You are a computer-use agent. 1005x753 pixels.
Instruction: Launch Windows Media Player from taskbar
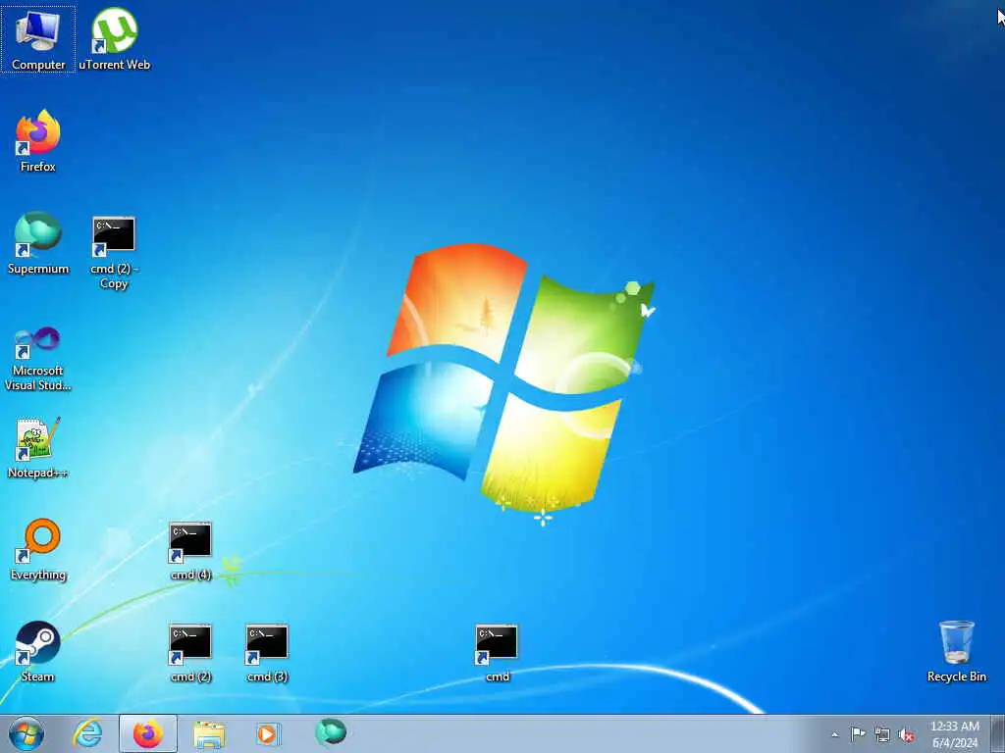(x=267, y=733)
